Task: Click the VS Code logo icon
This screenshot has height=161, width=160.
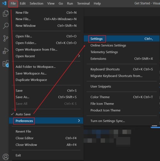Action: [4, 4]
